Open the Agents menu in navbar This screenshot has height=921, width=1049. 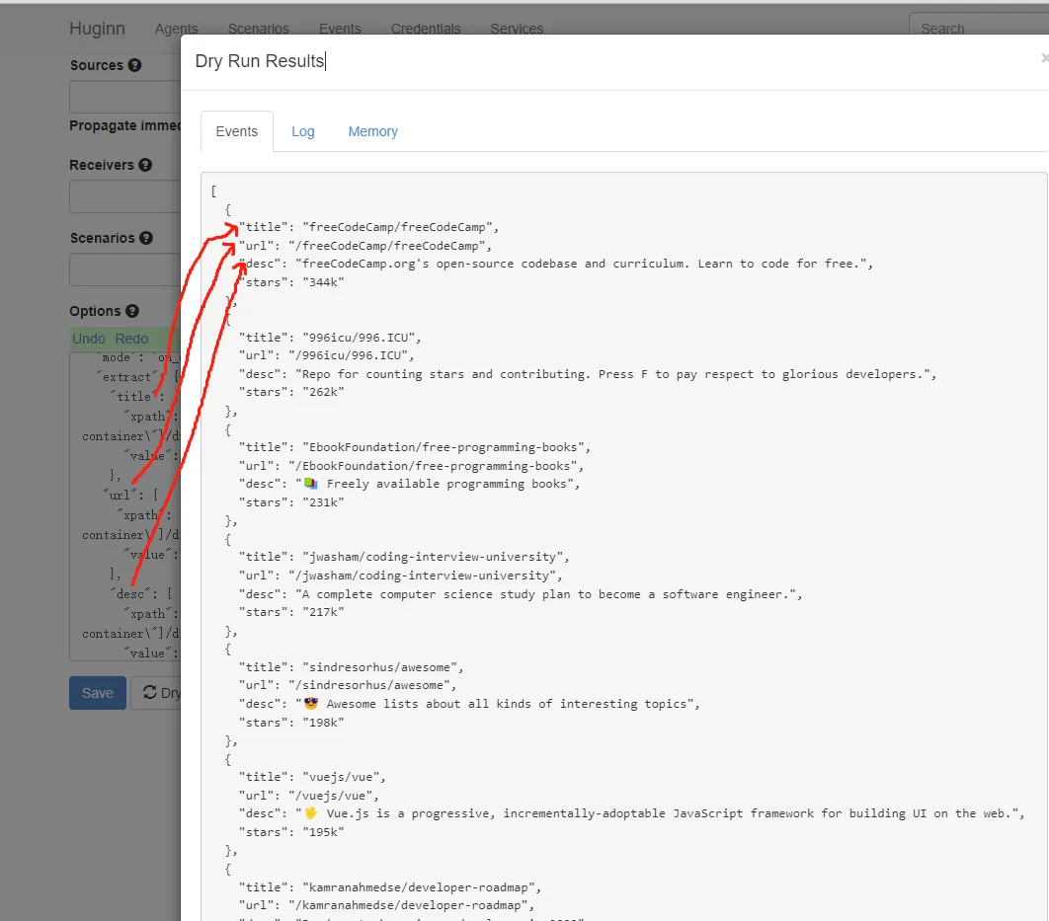tap(176, 29)
